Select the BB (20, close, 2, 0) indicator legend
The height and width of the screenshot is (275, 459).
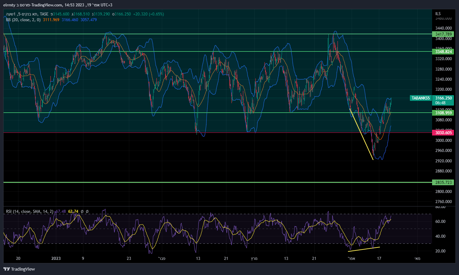pyautogui.click(x=23, y=20)
